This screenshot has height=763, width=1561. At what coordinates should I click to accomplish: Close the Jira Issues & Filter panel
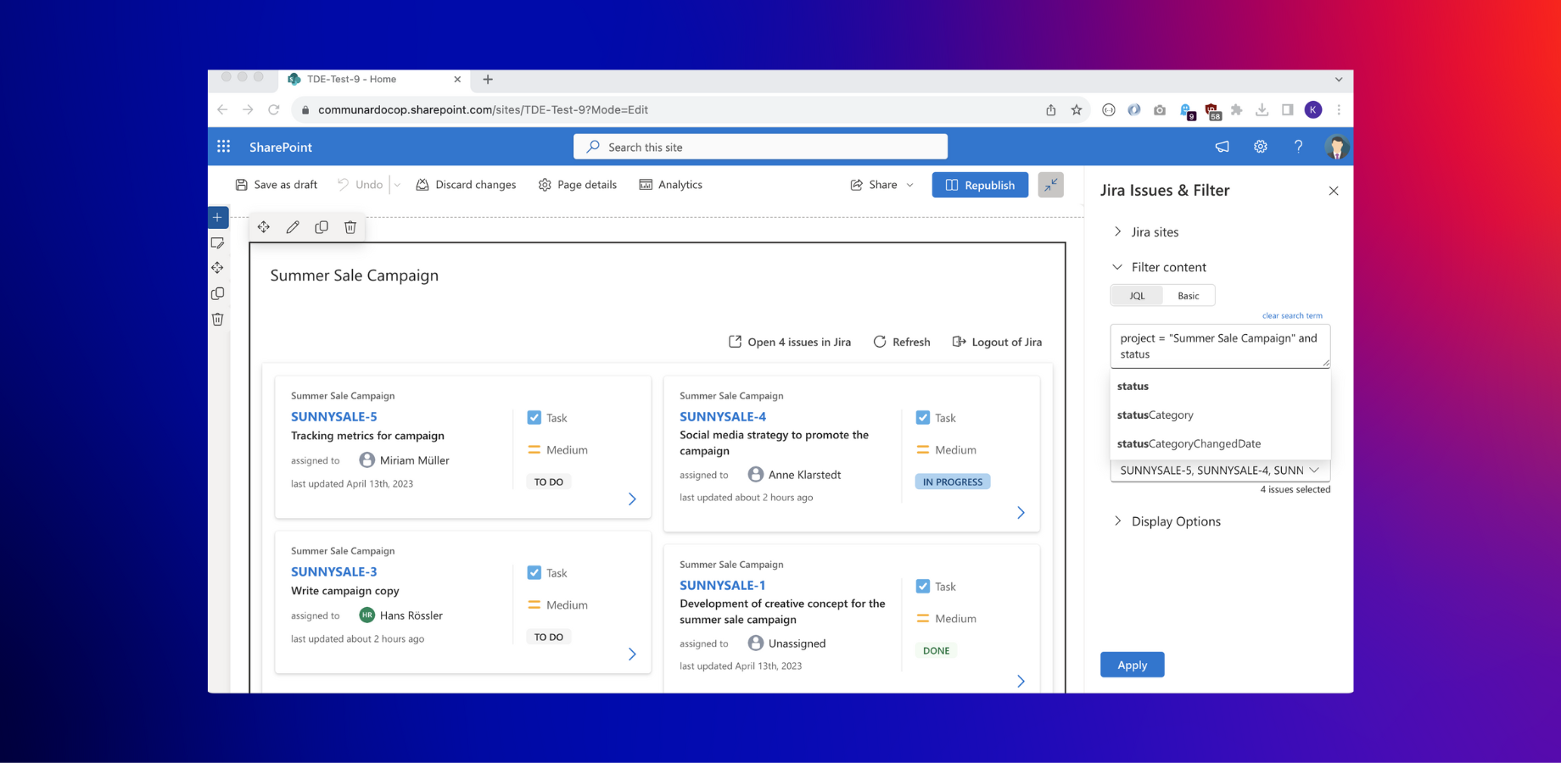[x=1334, y=191]
